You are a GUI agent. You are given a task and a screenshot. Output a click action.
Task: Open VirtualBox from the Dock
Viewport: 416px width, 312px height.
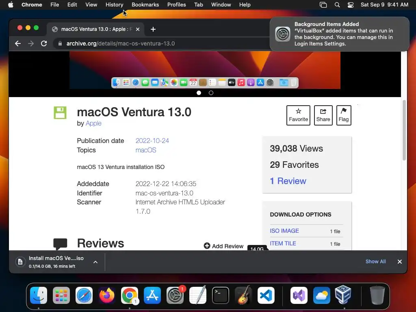tap(343, 295)
